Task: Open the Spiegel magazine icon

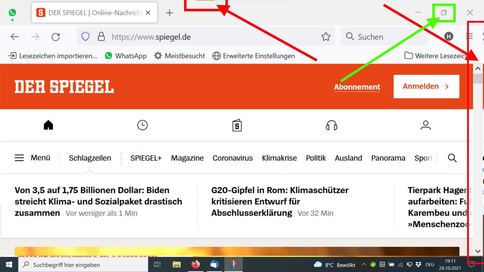Action: click(x=237, y=125)
